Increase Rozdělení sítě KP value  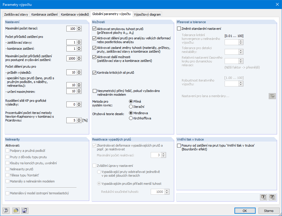pyautogui.click(x=79, y=103)
